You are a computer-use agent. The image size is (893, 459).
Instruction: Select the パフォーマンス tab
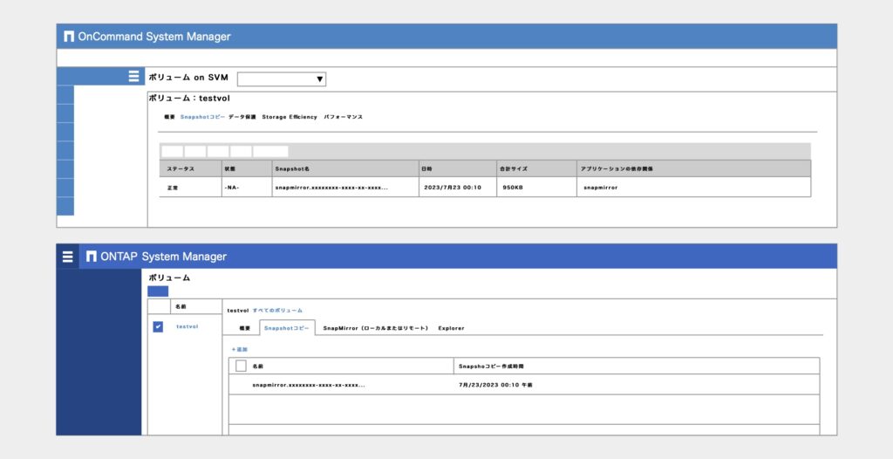click(343, 117)
